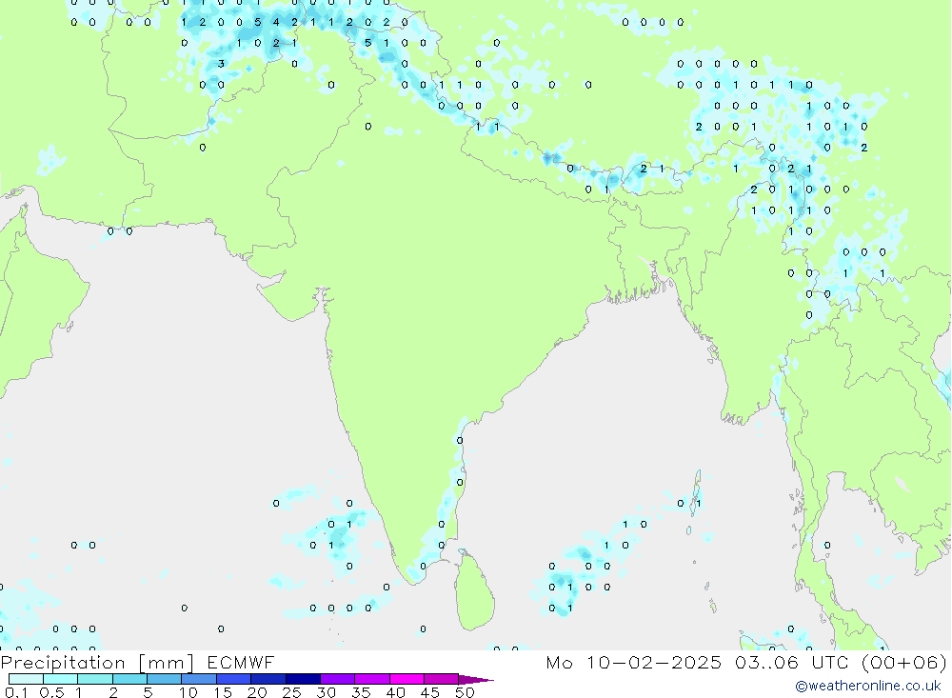Viewport: 952px width, 698px height.
Task: Click the 25–30 mm legend color box
Action: [x=303, y=679]
